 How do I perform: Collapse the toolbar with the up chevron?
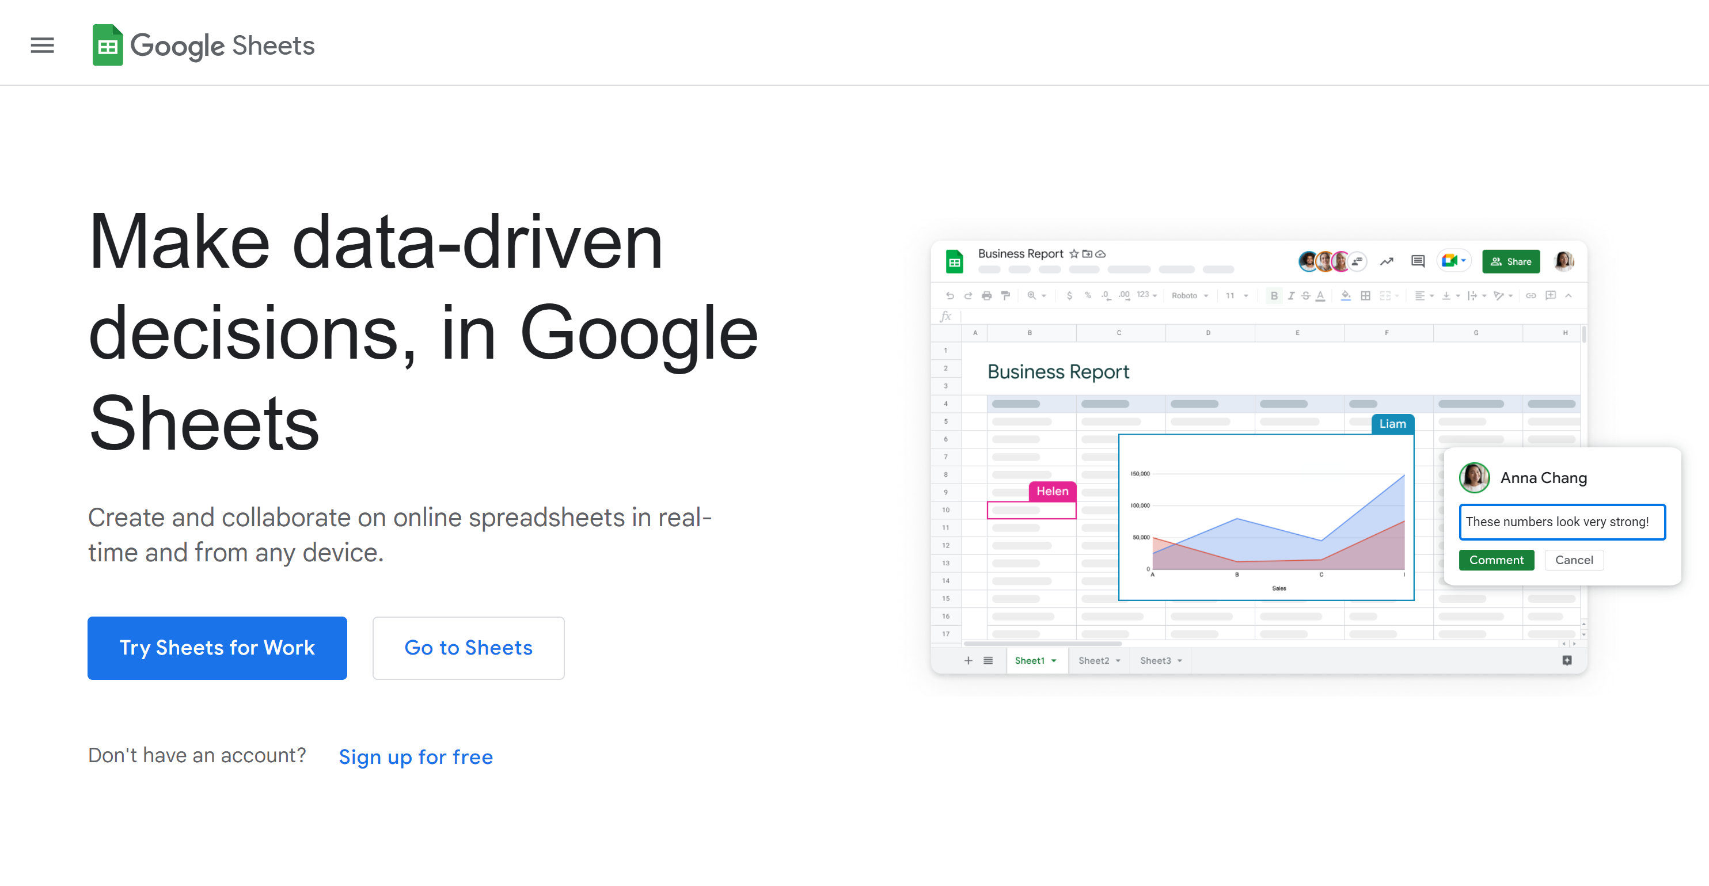coord(1569,296)
